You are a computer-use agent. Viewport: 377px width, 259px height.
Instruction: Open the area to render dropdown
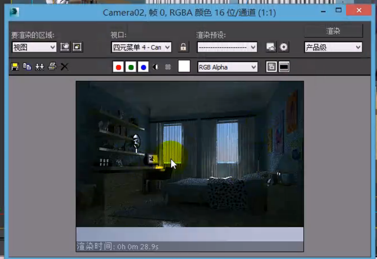tap(34, 47)
